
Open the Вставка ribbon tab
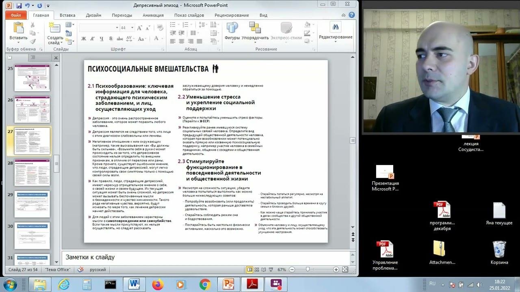[67, 15]
